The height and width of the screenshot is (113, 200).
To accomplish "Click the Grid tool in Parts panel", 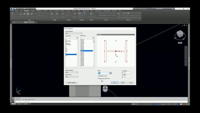I will tap(17, 14).
